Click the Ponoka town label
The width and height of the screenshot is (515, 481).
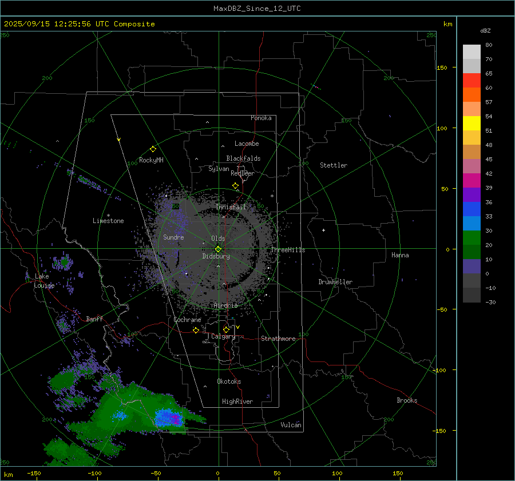pyautogui.click(x=261, y=118)
